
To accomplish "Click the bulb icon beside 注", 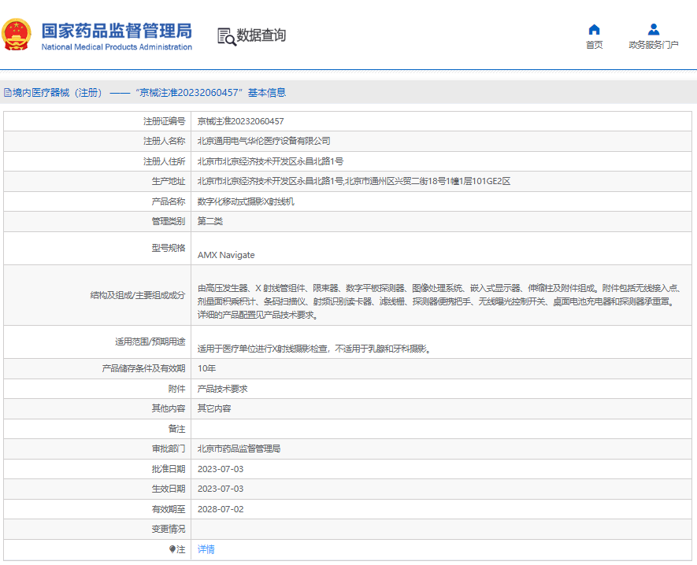I will click(x=172, y=549).
